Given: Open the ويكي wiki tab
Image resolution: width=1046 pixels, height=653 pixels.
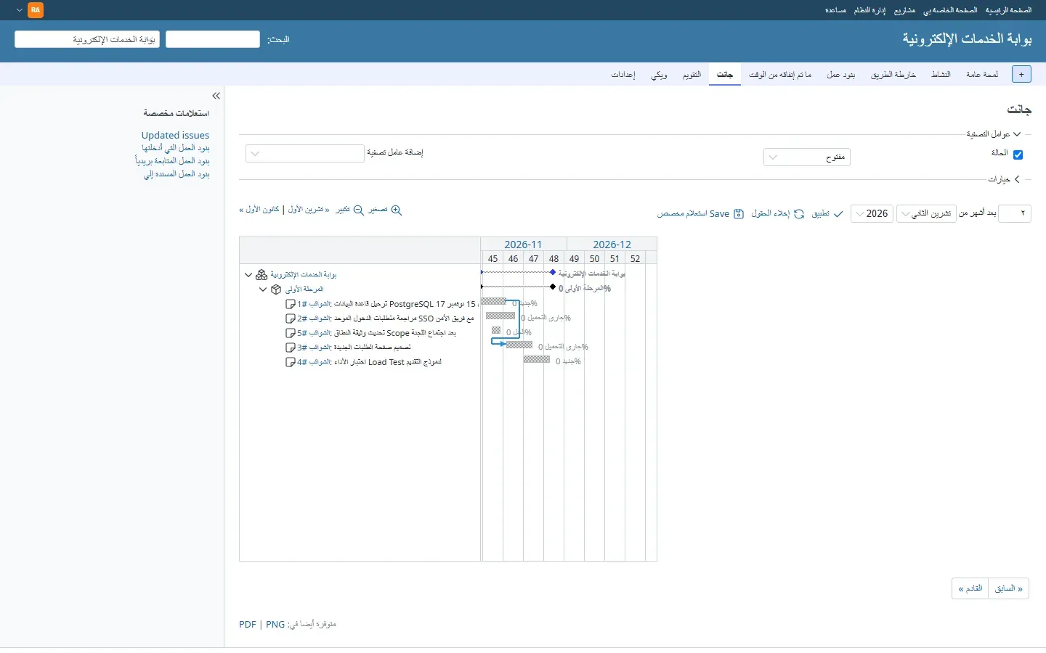Looking at the screenshot, I should click(x=660, y=75).
